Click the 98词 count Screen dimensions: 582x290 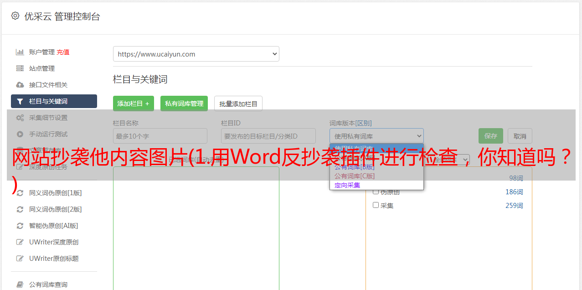[x=516, y=178]
